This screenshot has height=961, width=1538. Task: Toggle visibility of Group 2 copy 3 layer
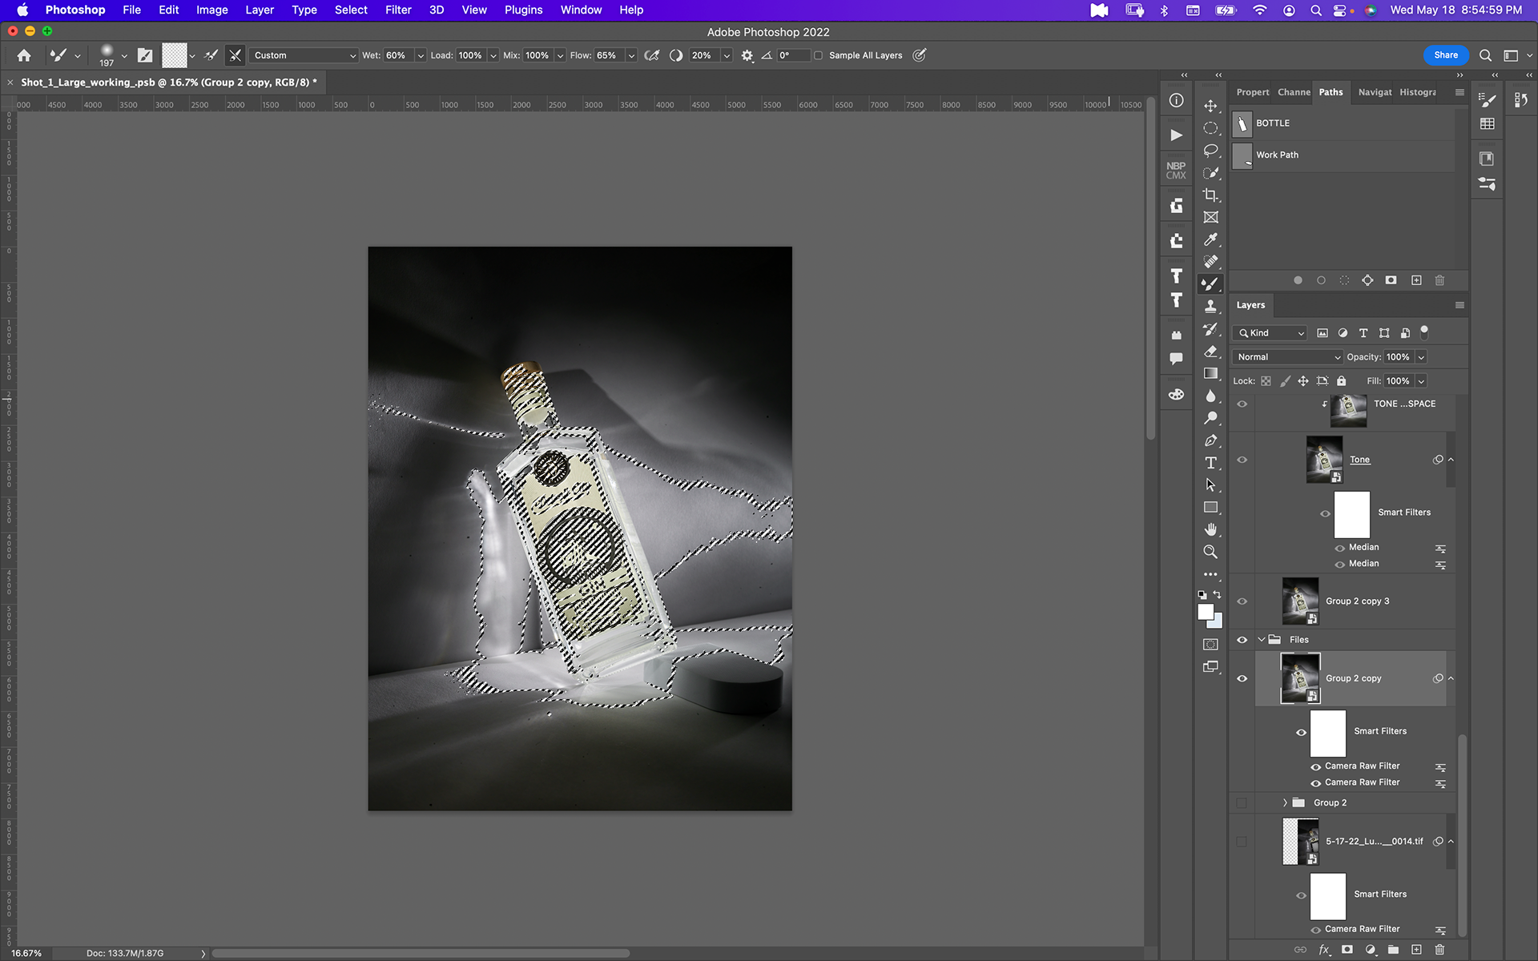tap(1242, 601)
